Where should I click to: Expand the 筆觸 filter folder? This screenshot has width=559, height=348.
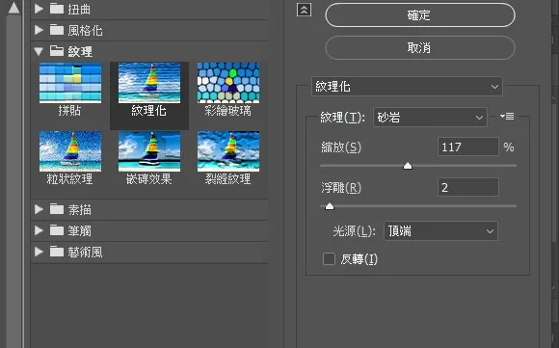pos(39,230)
